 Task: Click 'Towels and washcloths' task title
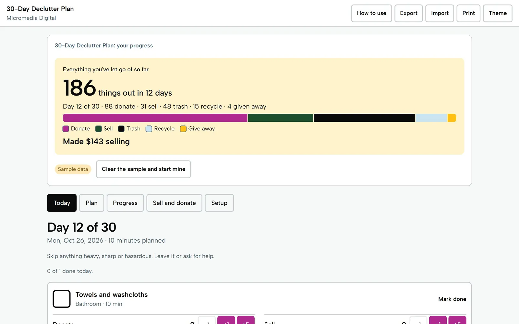coord(112,295)
